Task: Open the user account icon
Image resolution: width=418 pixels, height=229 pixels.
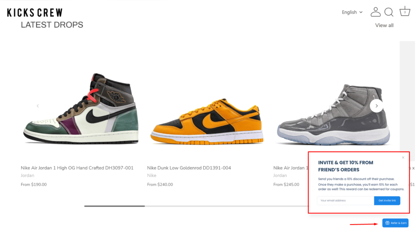Action: (x=376, y=12)
